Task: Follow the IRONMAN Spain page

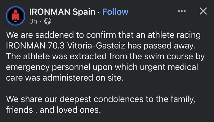Action: tap(115, 12)
